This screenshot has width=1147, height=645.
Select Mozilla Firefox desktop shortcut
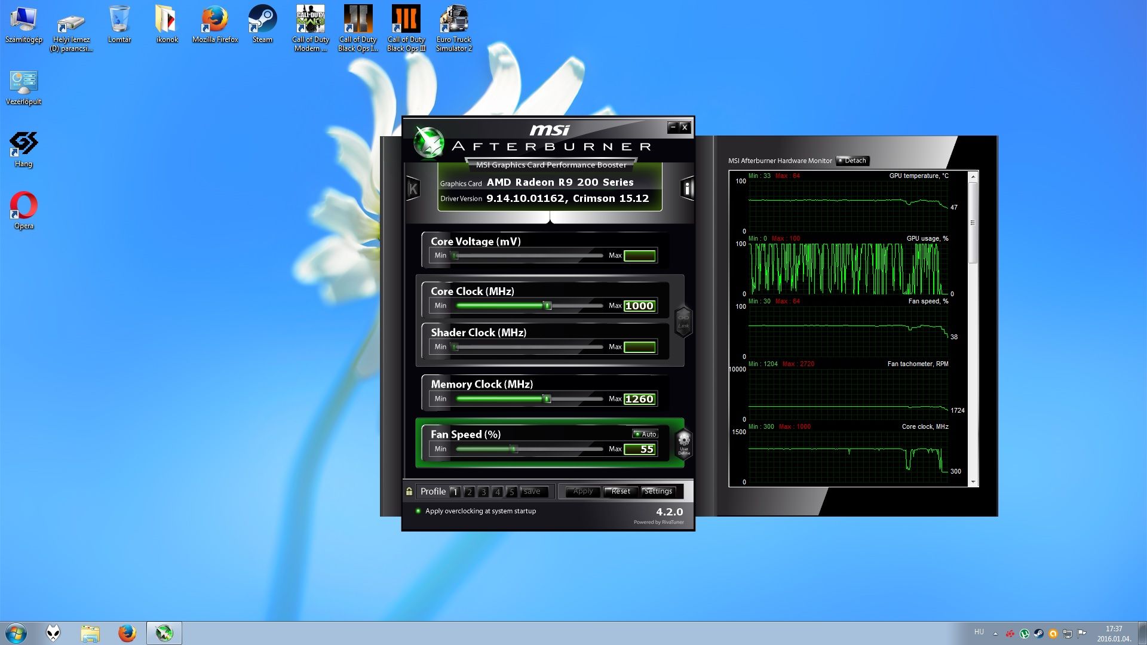(215, 25)
